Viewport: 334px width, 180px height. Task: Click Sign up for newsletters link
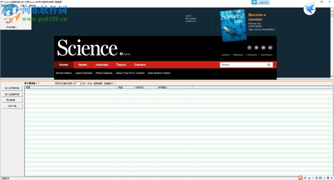[262, 30]
